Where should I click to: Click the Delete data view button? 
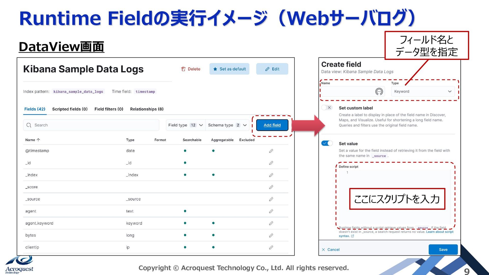[x=191, y=69]
